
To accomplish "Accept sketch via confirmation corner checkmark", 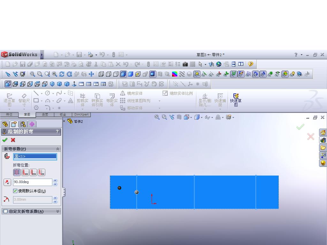I will coord(300,127).
